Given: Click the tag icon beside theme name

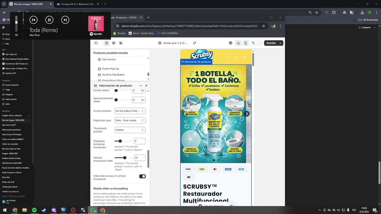Looking at the screenshot, I should tap(195, 43).
